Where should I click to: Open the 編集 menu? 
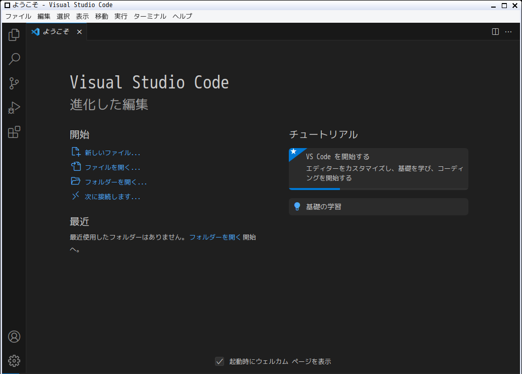tap(43, 16)
